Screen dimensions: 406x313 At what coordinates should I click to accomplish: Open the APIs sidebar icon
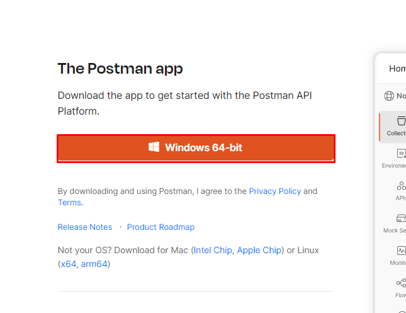(401, 186)
